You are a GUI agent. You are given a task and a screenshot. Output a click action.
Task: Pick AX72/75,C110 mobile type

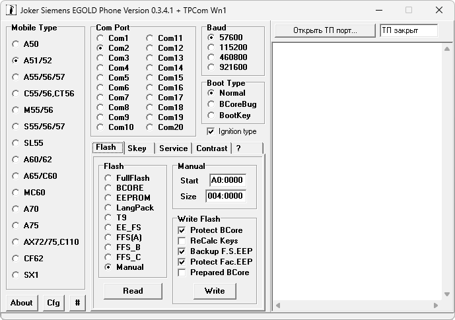pos(46,242)
